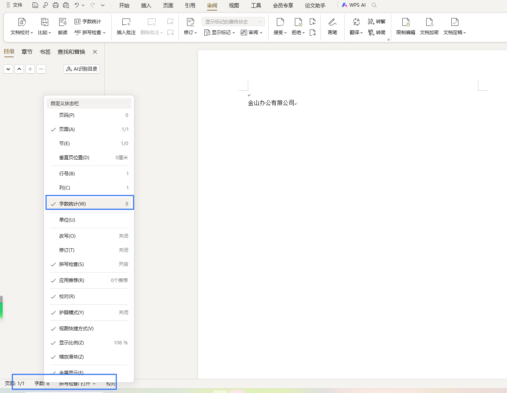Switch to the 开始 ribbon tab
The image size is (507, 393).
point(124,5)
